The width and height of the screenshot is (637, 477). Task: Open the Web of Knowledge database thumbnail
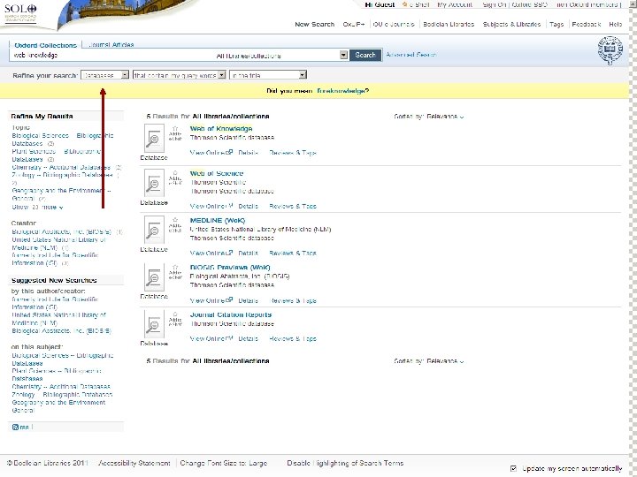click(x=154, y=139)
